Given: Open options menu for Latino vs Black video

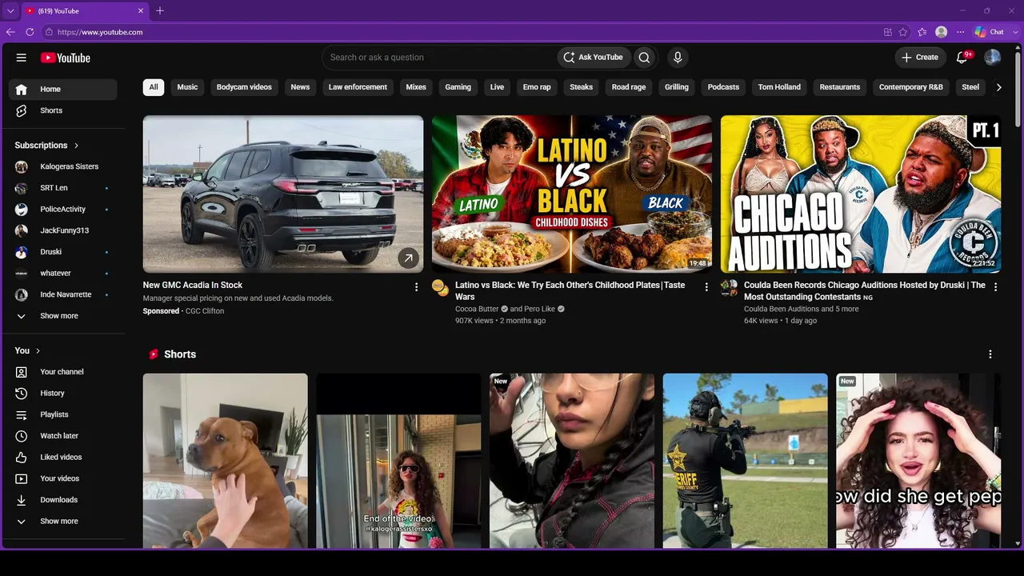Looking at the screenshot, I should [x=706, y=287].
